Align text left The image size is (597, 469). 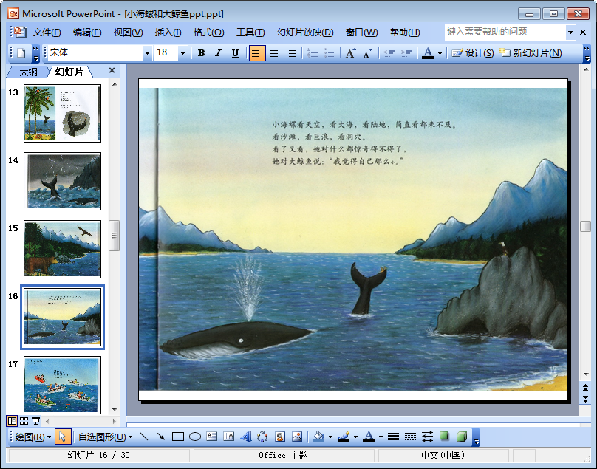[257, 53]
